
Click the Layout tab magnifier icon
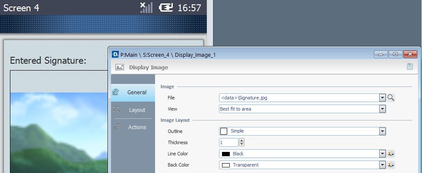(x=117, y=110)
